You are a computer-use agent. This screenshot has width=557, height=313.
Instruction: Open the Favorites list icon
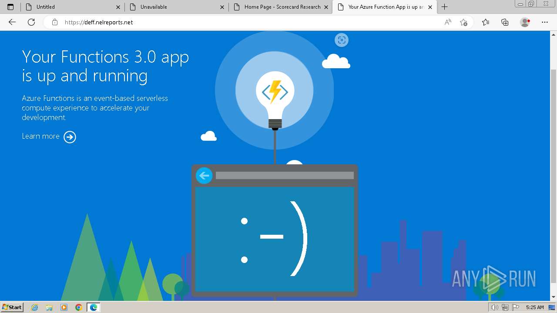pos(486,22)
